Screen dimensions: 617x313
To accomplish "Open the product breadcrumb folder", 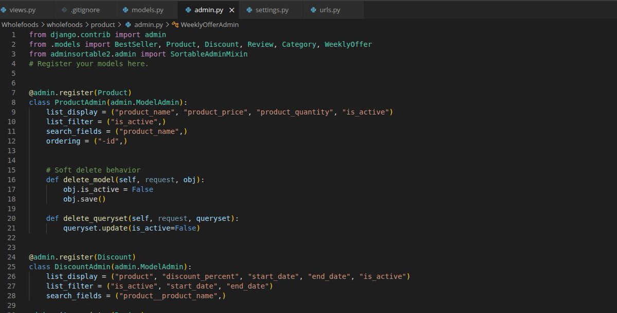I will [x=103, y=24].
